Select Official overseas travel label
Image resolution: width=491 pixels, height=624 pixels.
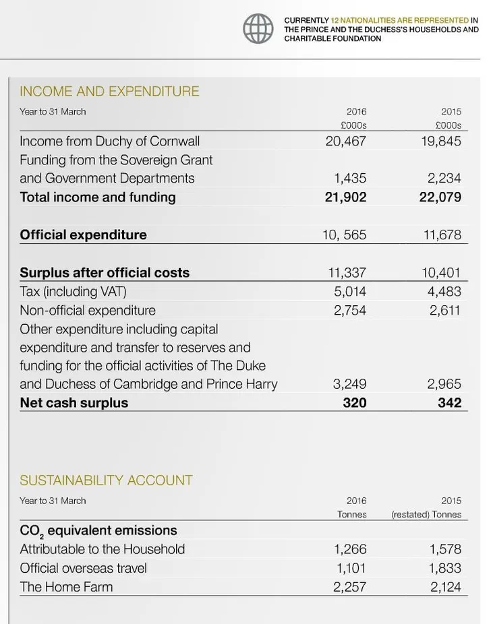83,568
